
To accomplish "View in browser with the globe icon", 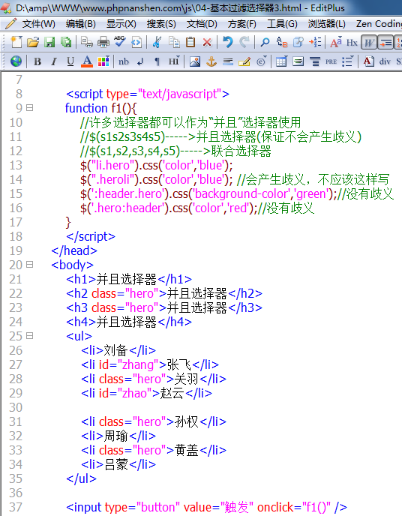I will 16,61.
